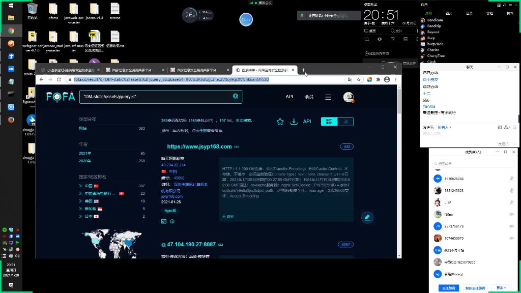Toggle mute for member 1930626244

512,179
